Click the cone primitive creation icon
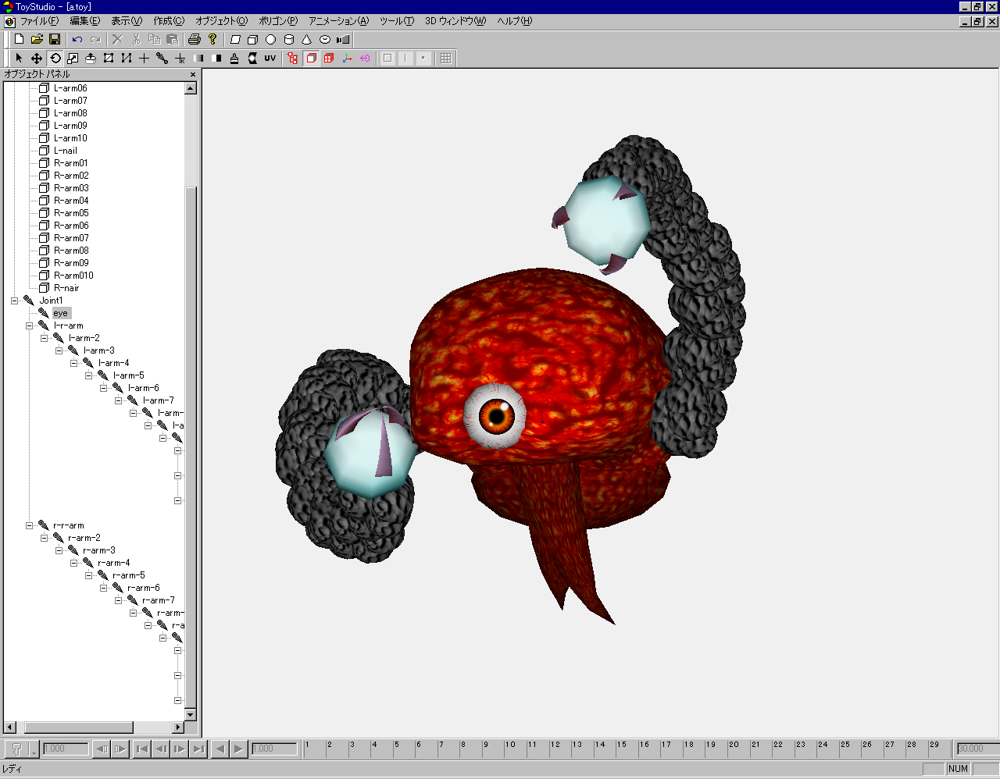 (x=306, y=39)
